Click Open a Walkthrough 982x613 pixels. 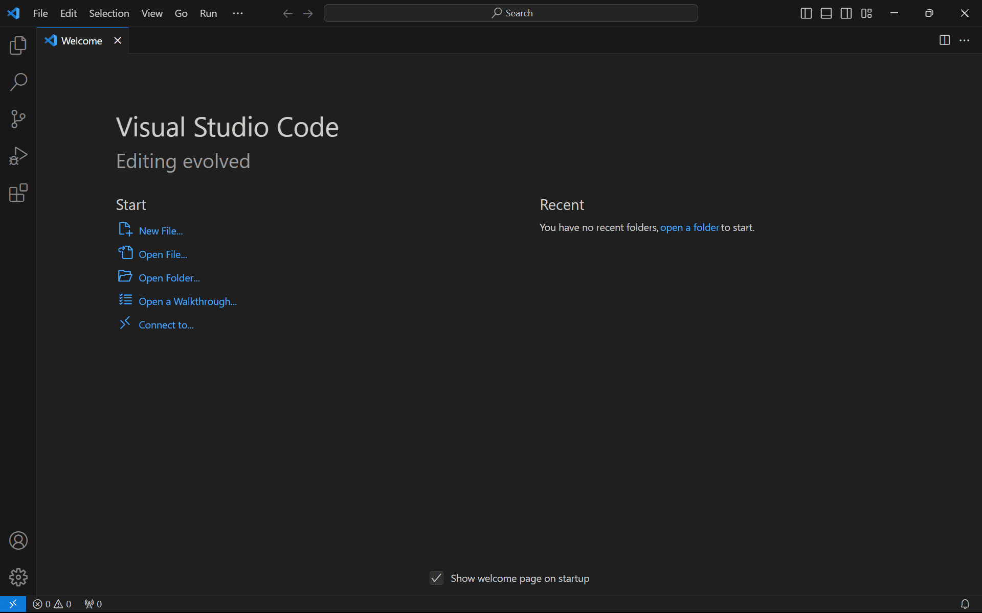tap(187, 301)
